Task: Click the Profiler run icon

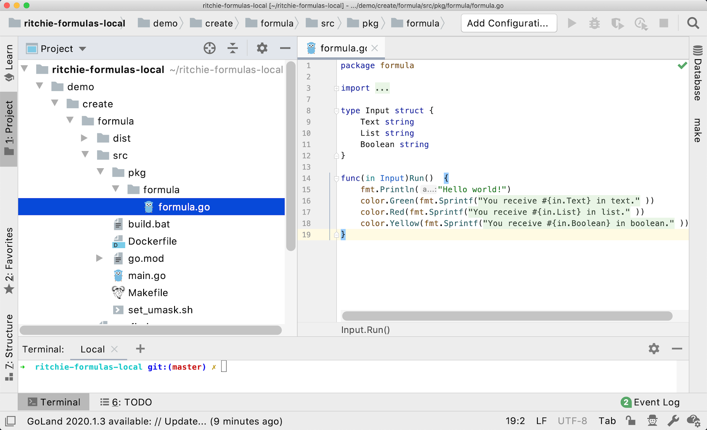Action: (x=641, y=23)
